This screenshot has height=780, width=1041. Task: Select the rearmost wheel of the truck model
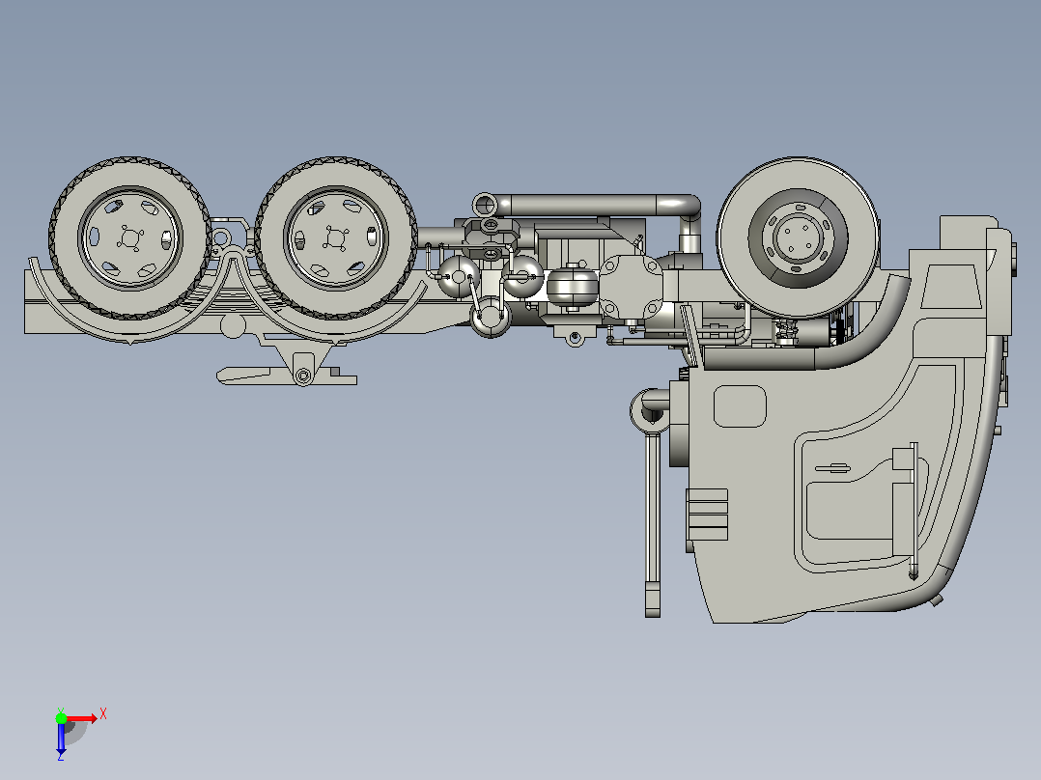click(130, 237)
